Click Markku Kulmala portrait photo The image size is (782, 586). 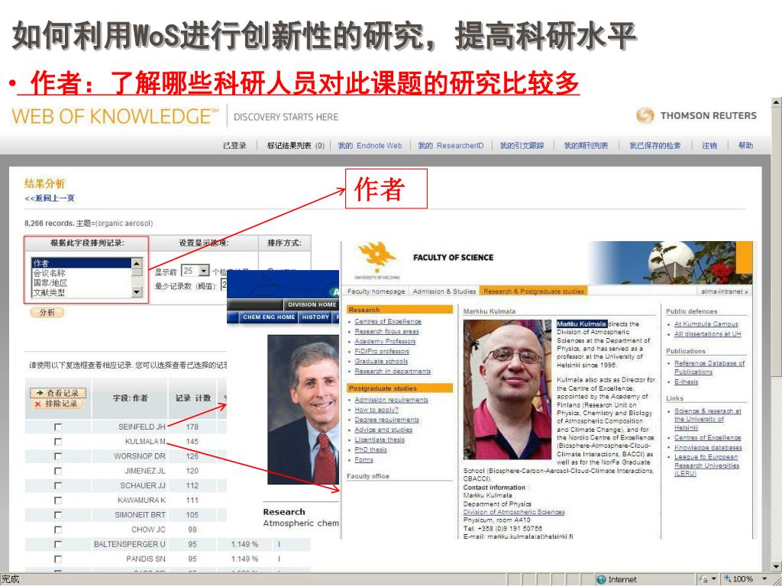click(507, 389)
